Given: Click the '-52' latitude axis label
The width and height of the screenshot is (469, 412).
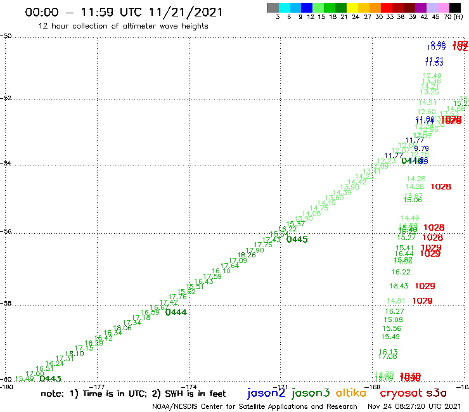Looking at the screenshot, I should [6, 98].
